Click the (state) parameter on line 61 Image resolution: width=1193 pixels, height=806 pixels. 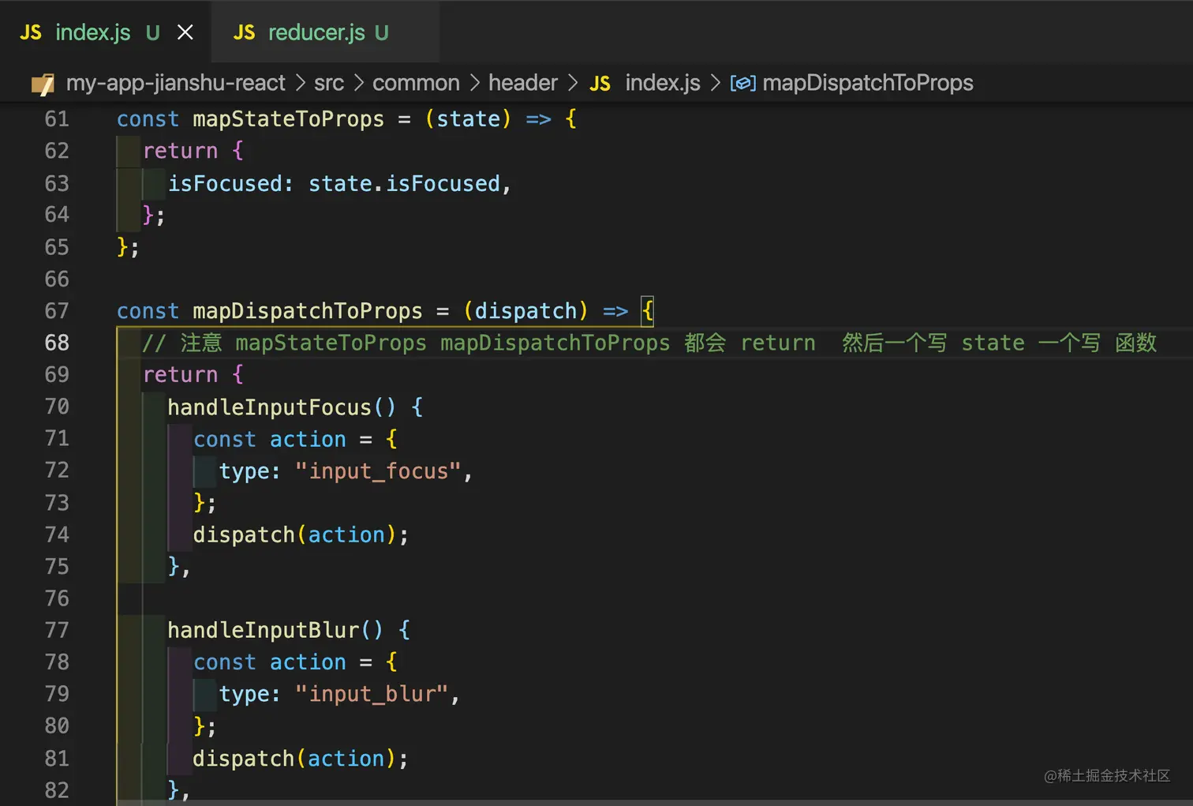tap(469, 119)
